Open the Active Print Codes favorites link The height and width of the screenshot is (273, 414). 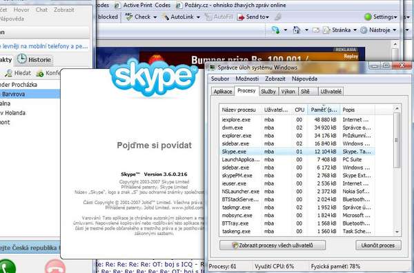coord(143,5)
